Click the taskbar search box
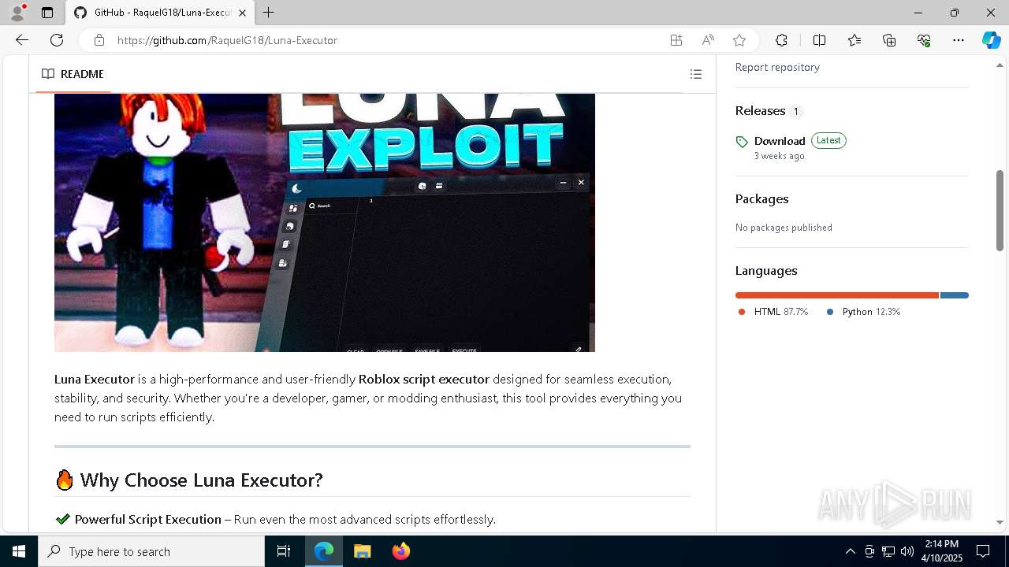This screenshot has height=567, width=1009. [151, 551]
